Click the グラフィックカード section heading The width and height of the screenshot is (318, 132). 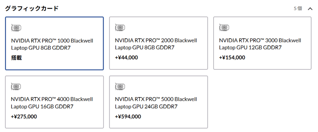(32, 8)
